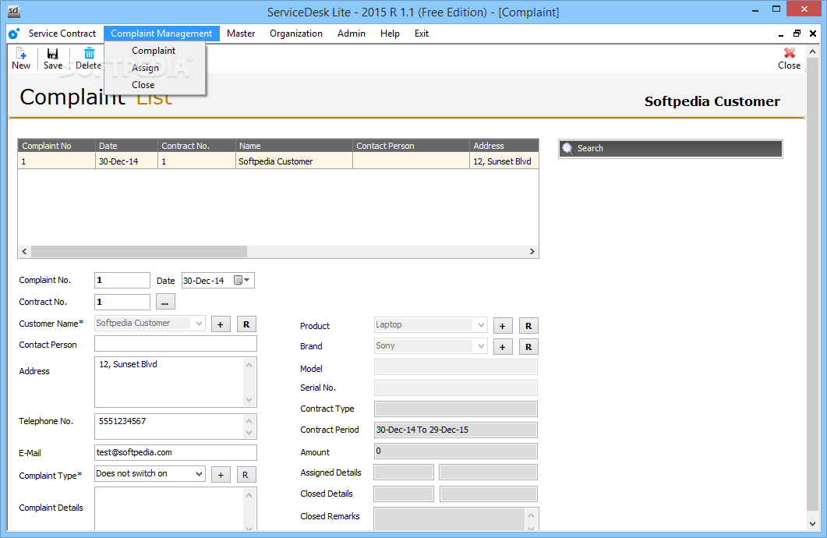The width and height of the screenshot is (827, 538).
Task: Click the Amount field showing 0
Action: click(x=456, y=451)
